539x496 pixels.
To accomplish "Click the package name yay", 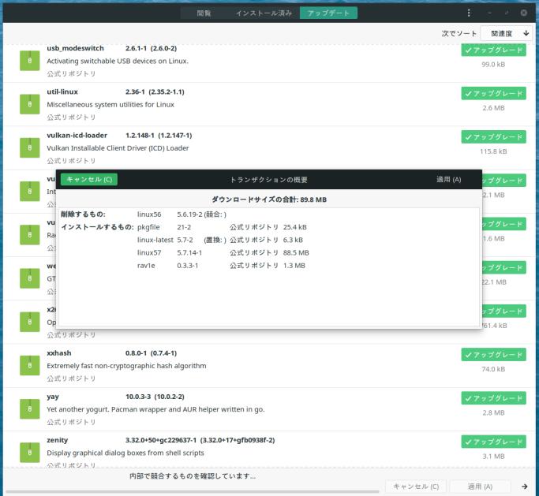I will [53, 397].
